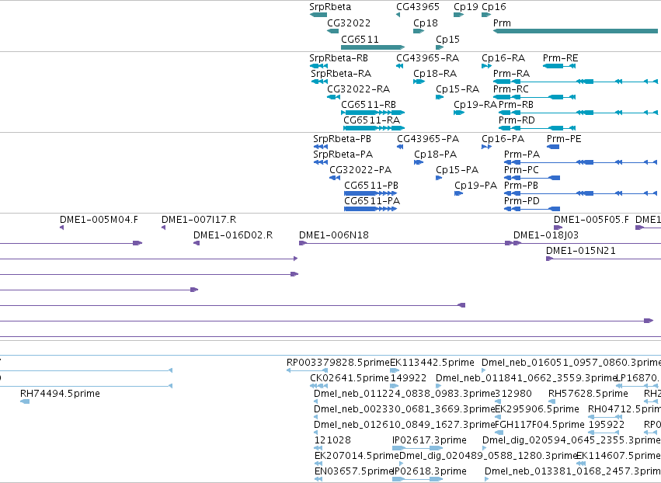Click the Cp15-RA transcript label
This screenshot has height=483, width=661.
coord(457,89)
